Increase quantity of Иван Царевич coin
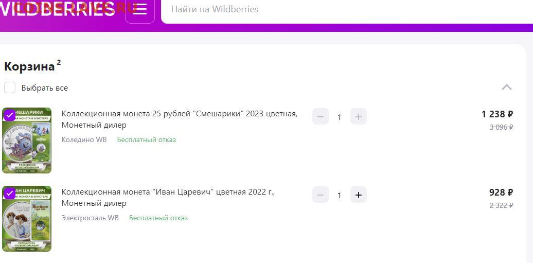 click(359, 195)
